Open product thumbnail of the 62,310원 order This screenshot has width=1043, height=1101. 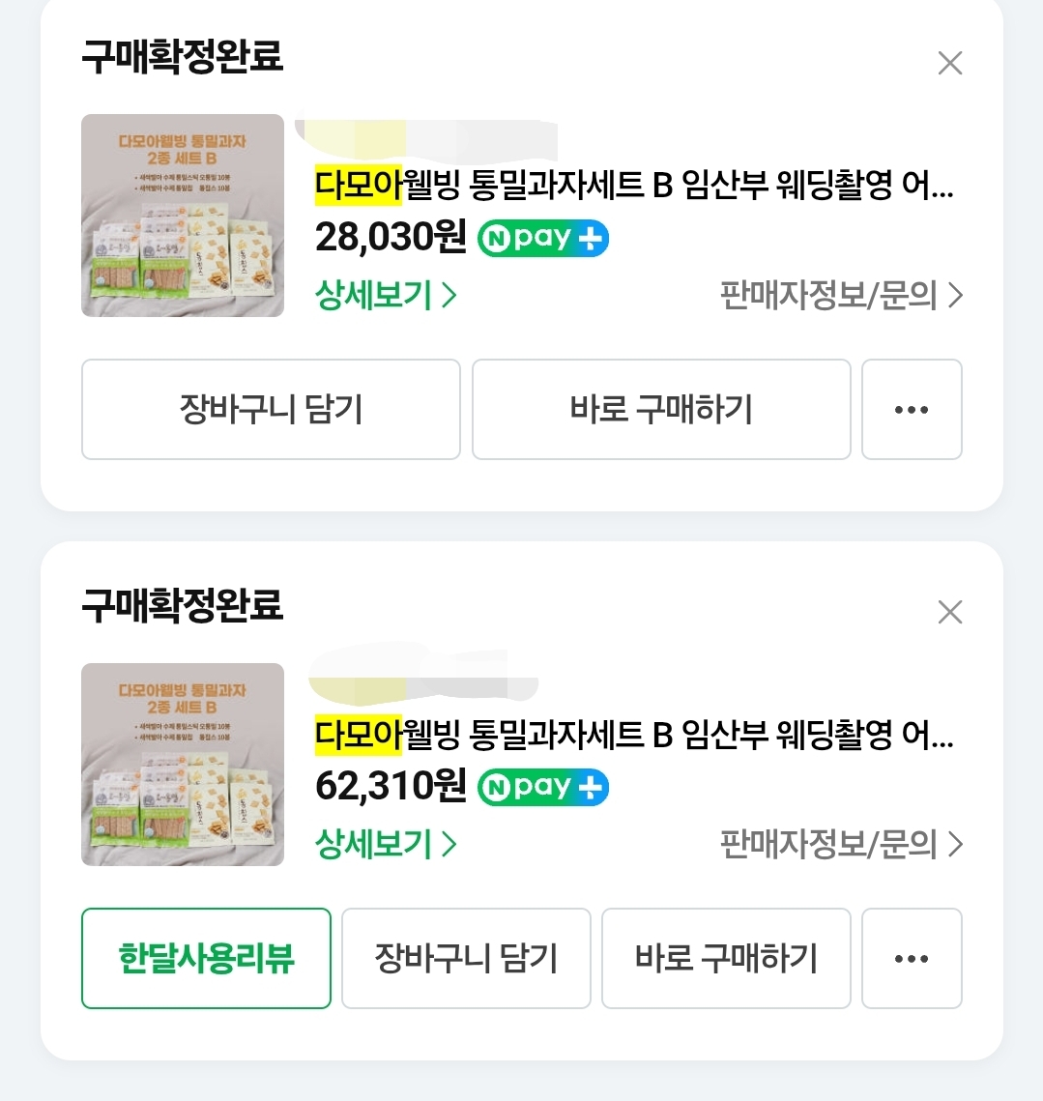pos(183,765)
